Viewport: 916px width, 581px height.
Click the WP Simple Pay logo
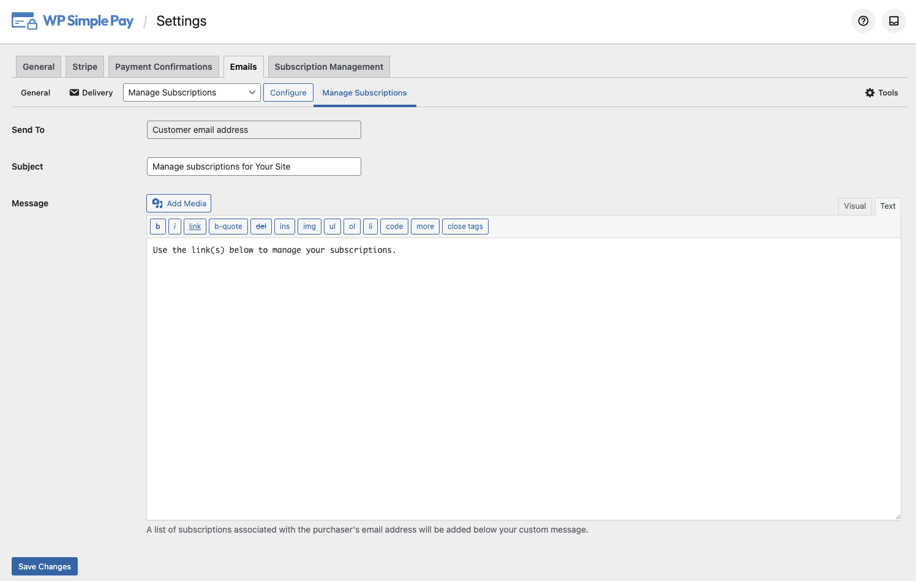73,21
